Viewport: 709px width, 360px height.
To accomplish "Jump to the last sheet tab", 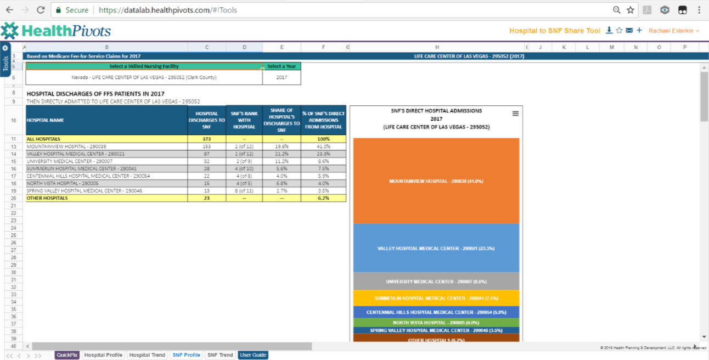I will (x=38, y=356).
